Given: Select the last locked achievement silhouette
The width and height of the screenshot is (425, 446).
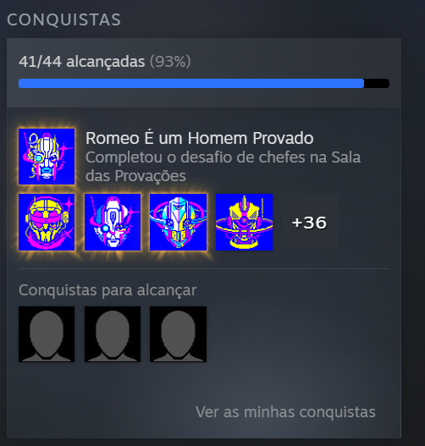Looking at the screenshot, I should (x=179, y=334).
